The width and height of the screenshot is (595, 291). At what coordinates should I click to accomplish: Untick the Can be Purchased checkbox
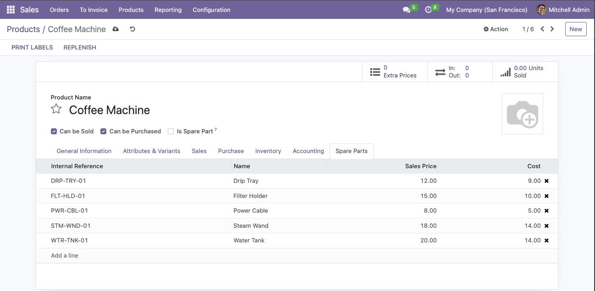click(104, 132)
